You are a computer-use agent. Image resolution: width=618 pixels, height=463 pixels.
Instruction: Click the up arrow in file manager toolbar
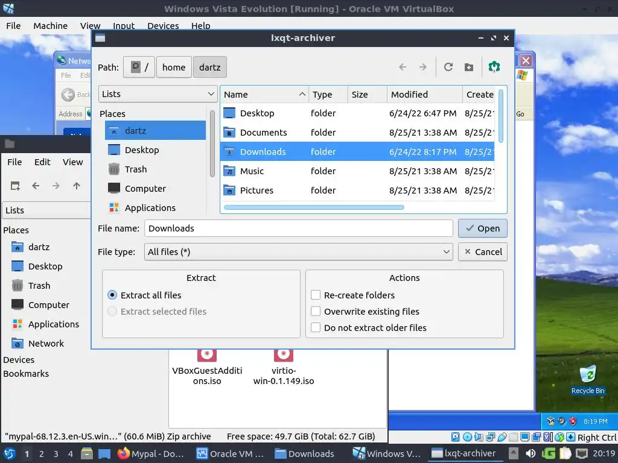pos(77,186)
